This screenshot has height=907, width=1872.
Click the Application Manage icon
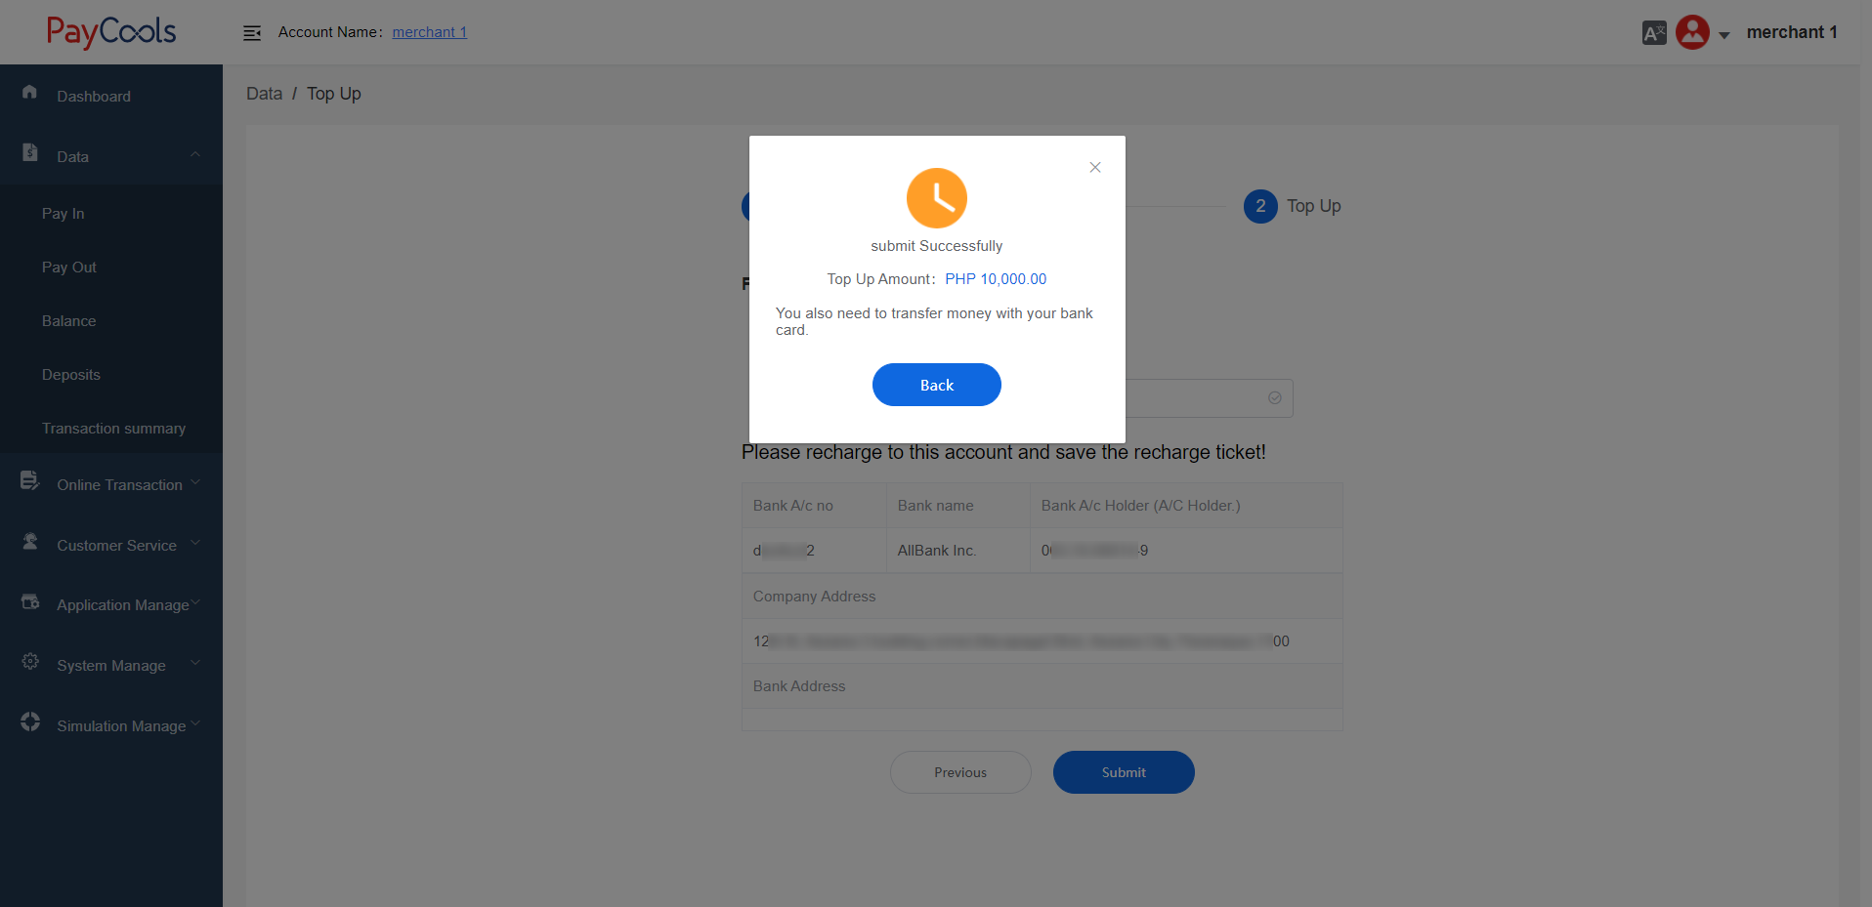29,601
